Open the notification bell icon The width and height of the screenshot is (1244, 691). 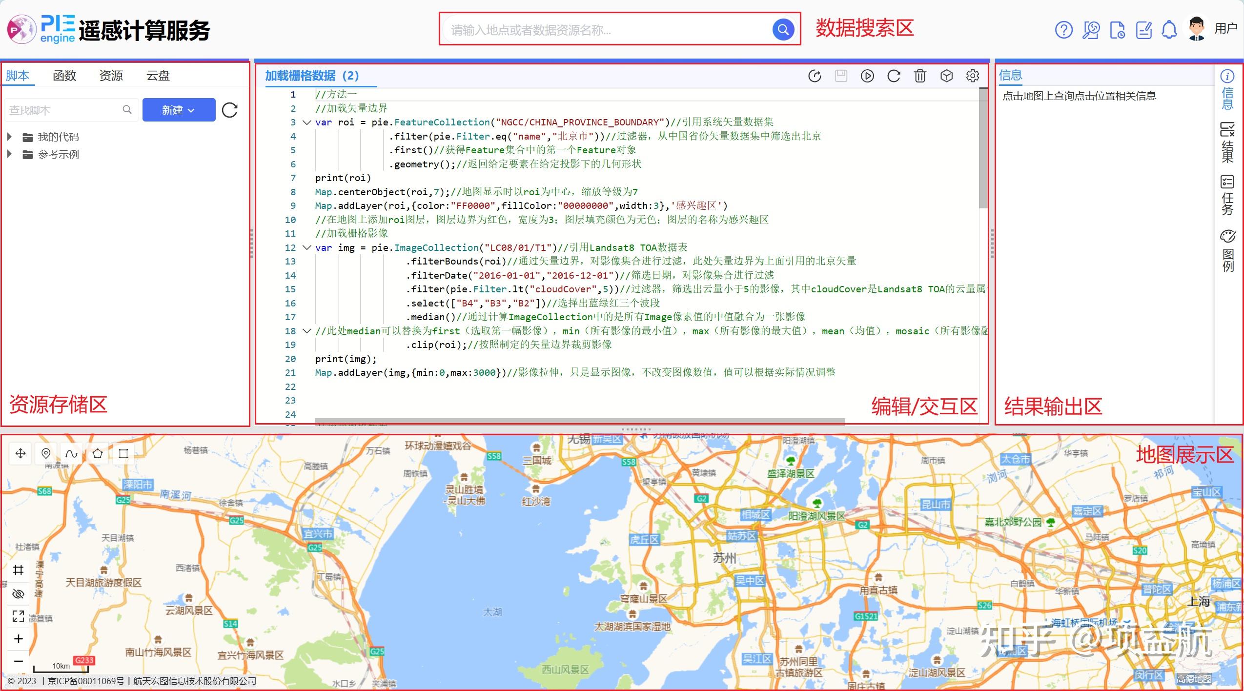pos(1169,30)
